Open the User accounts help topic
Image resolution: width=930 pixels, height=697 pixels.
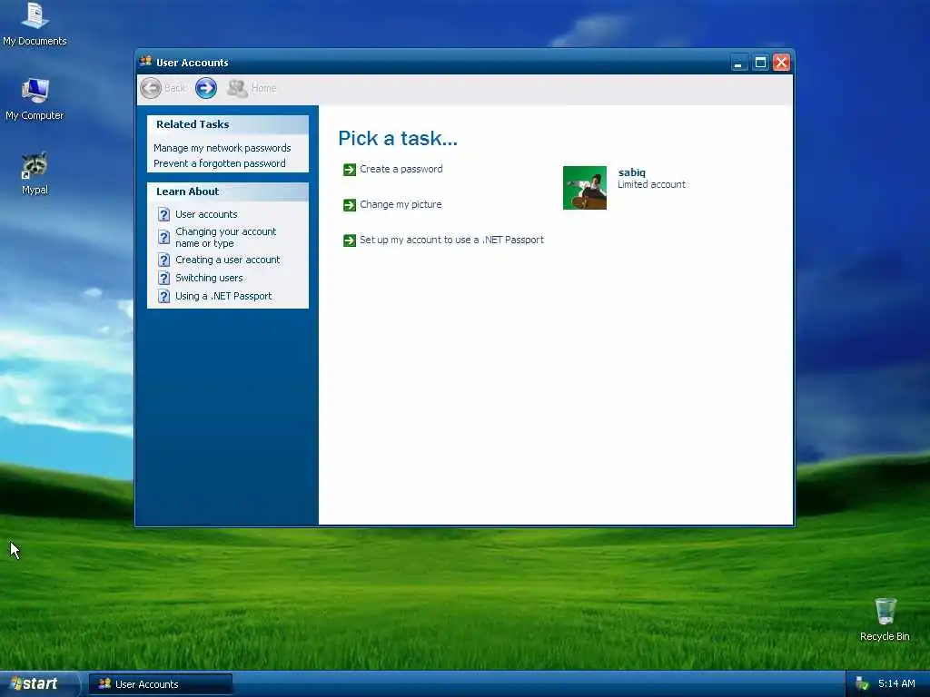206,214
